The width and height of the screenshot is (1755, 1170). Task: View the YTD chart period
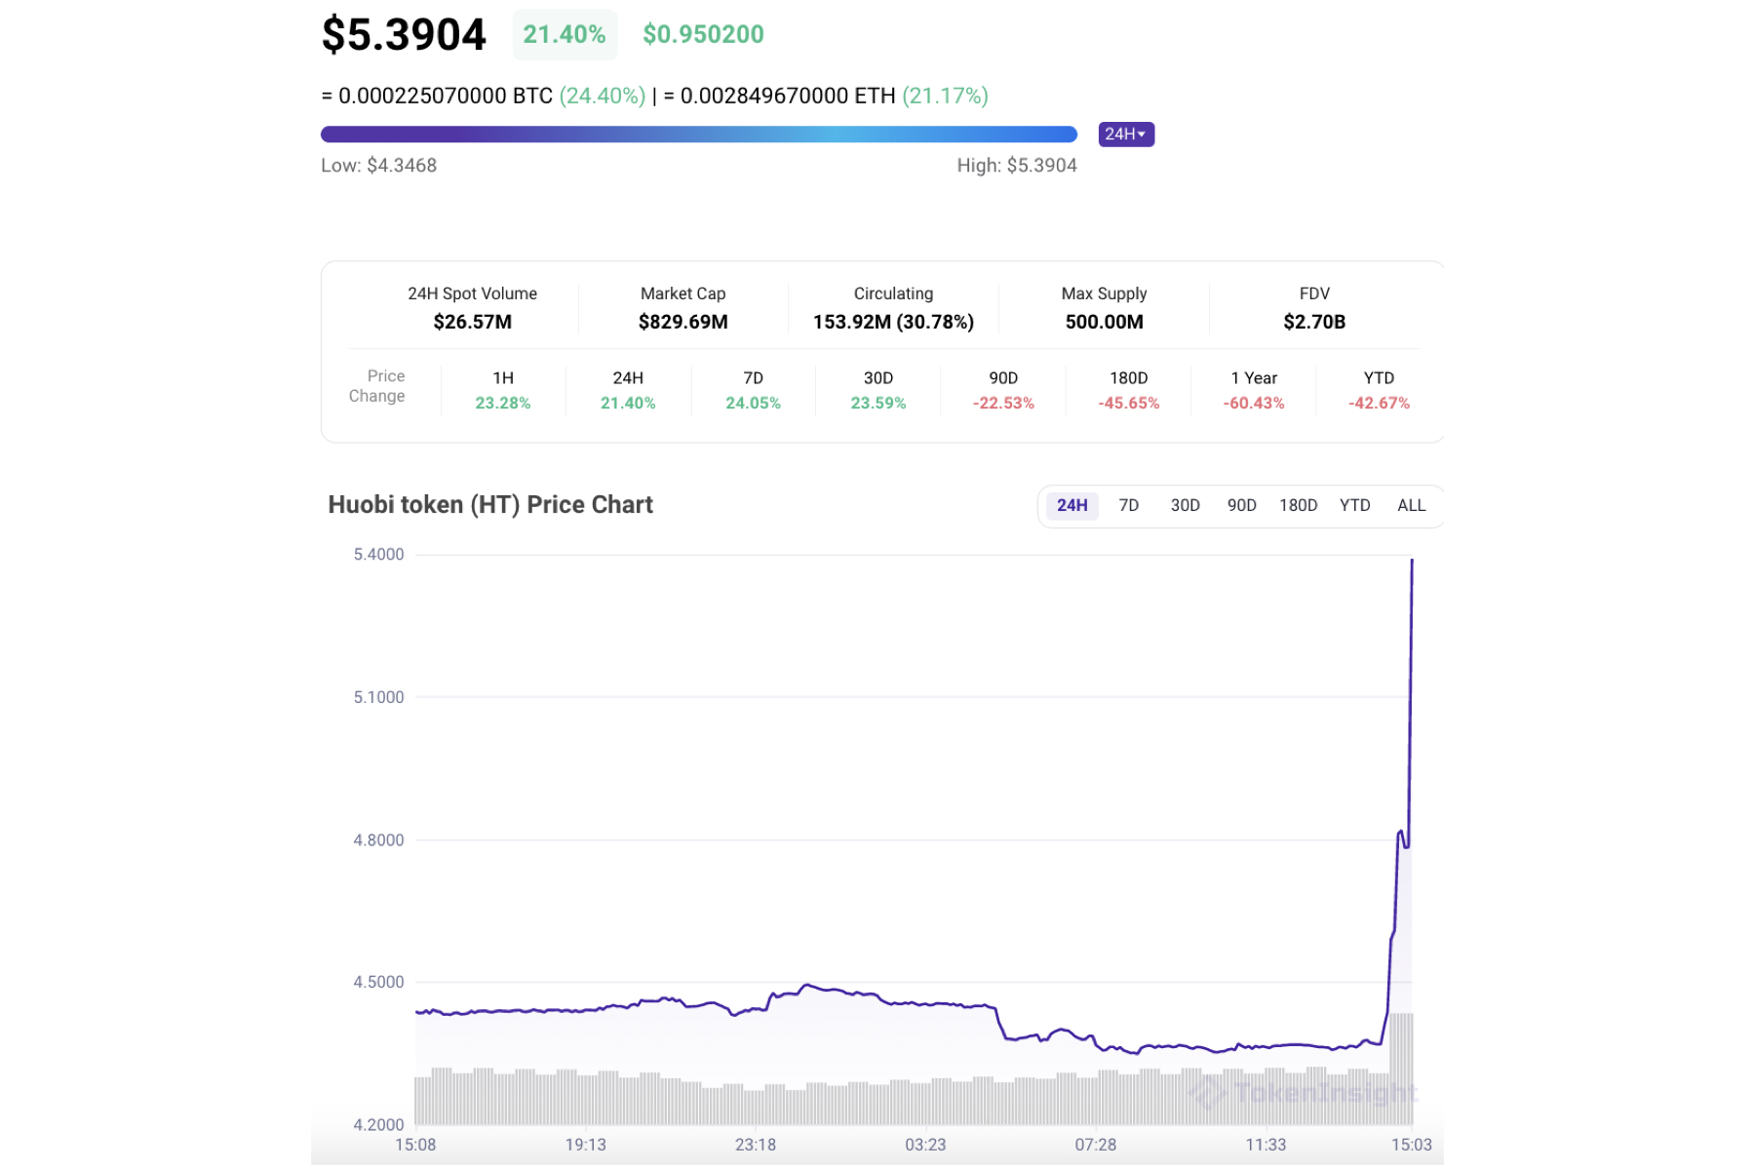tap(1354, 505)
